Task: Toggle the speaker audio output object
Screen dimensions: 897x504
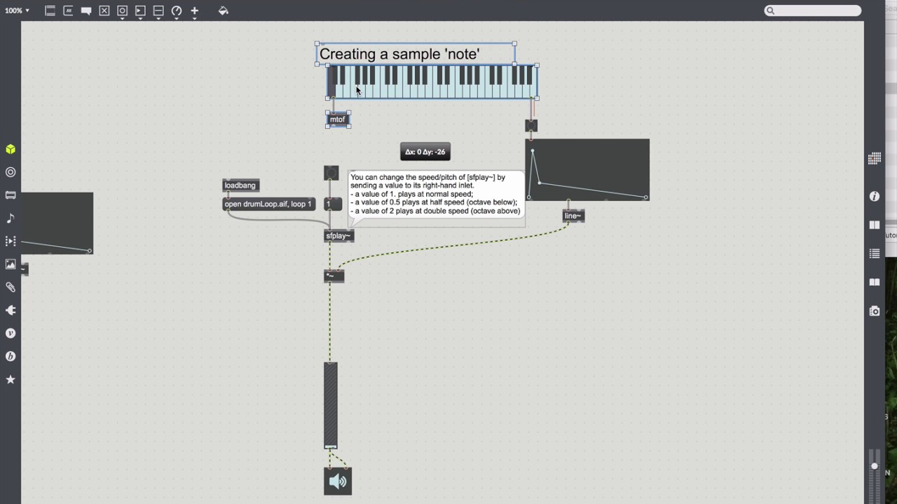Action: 338,482
